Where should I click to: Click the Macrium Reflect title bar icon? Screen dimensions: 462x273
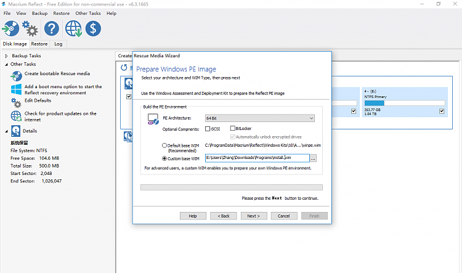[4, 4]
